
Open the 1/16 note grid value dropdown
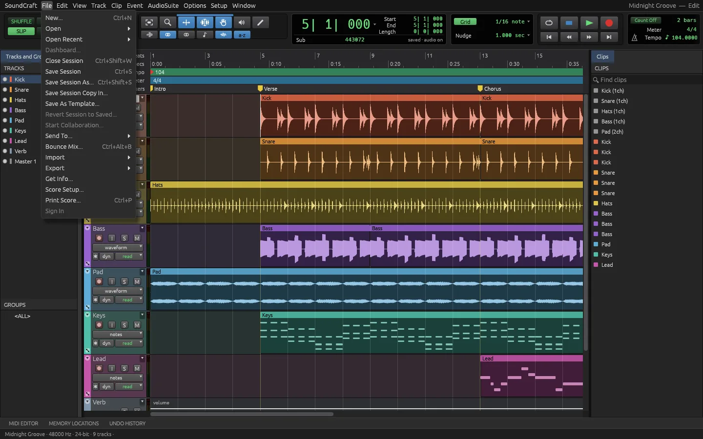point(512,21)
